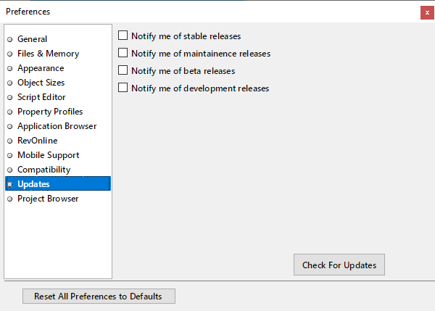Click the Check For Updates button

(339, 265)
